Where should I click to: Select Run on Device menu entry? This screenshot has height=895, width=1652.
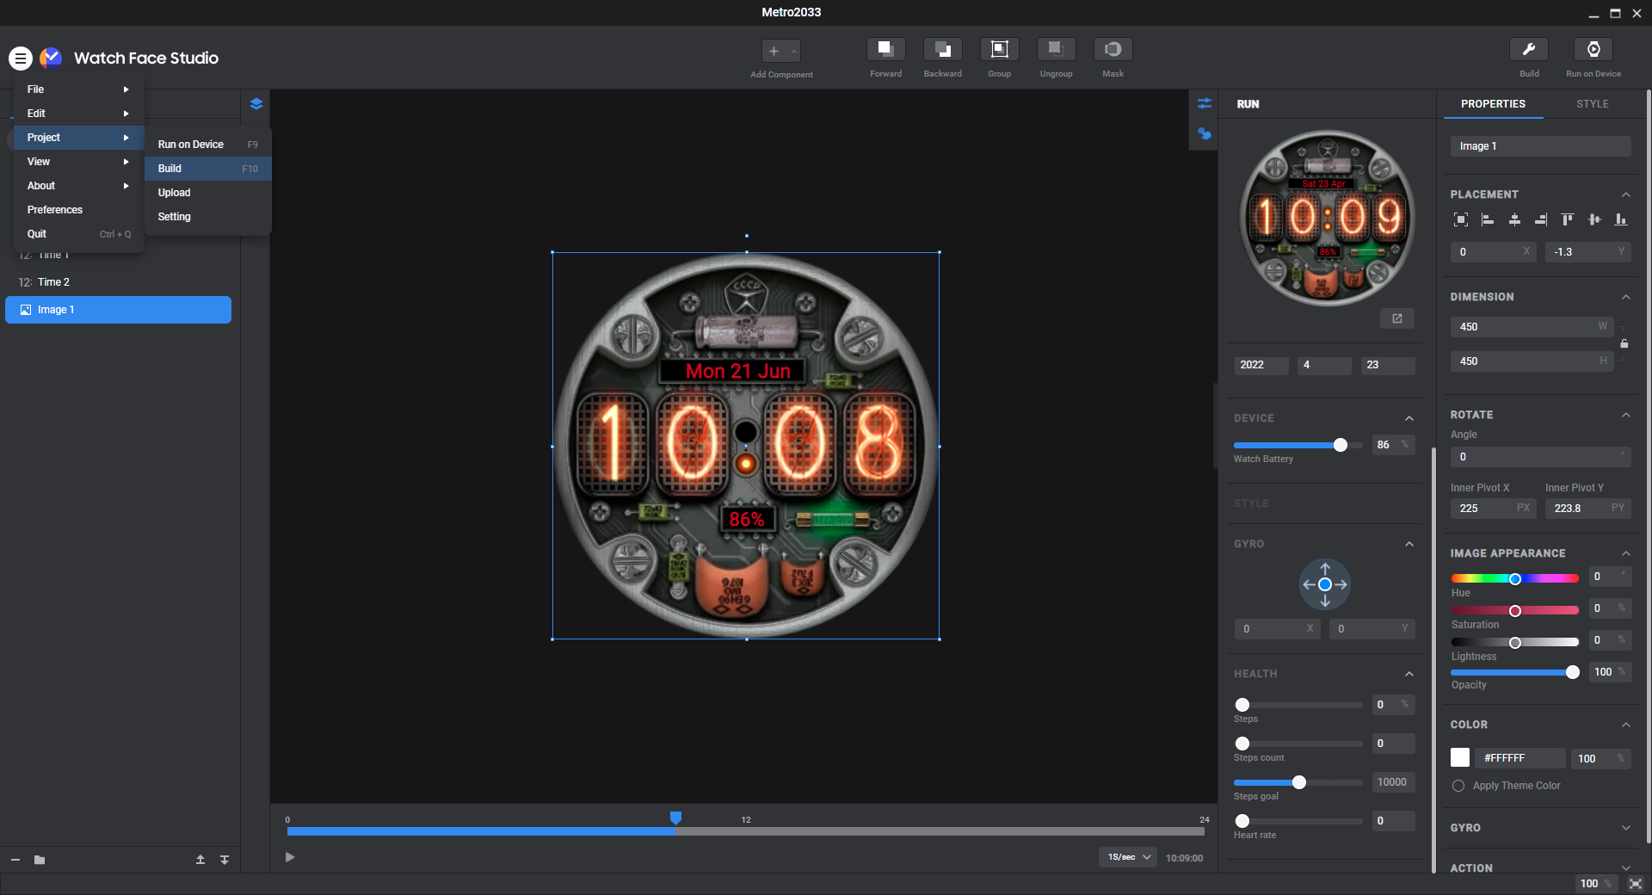[207, 145]
